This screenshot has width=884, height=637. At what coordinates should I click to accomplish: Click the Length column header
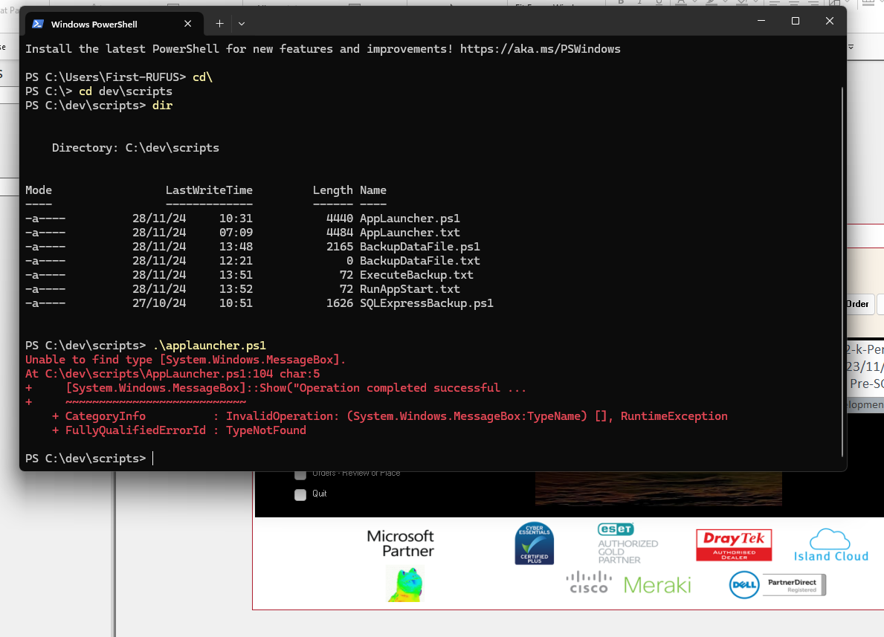tap(332, 190)
